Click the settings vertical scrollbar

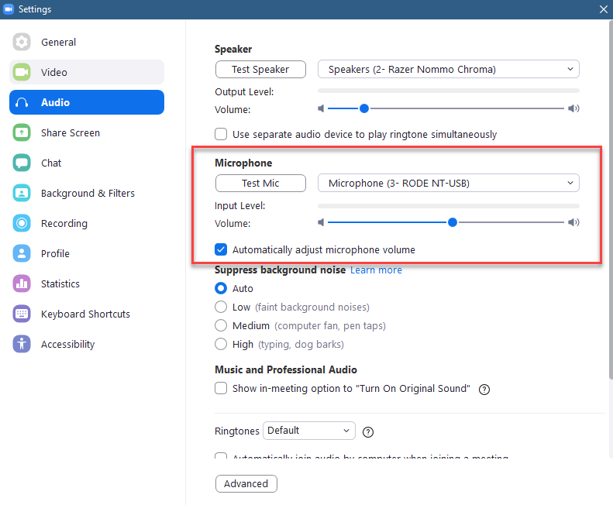click(611, 199)
